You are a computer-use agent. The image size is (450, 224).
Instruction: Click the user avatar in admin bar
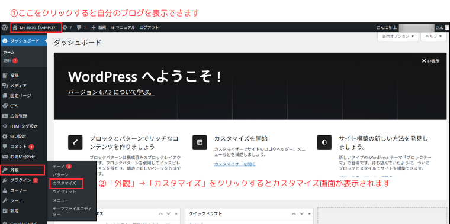coord(447,28)
